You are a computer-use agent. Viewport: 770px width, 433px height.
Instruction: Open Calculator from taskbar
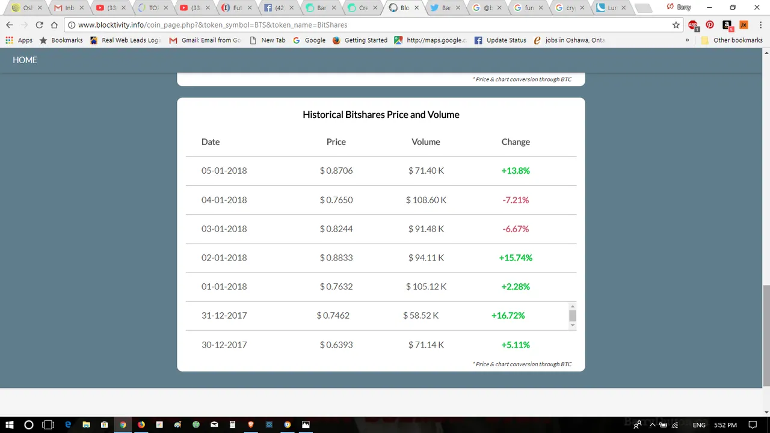(x=232, y=425)
